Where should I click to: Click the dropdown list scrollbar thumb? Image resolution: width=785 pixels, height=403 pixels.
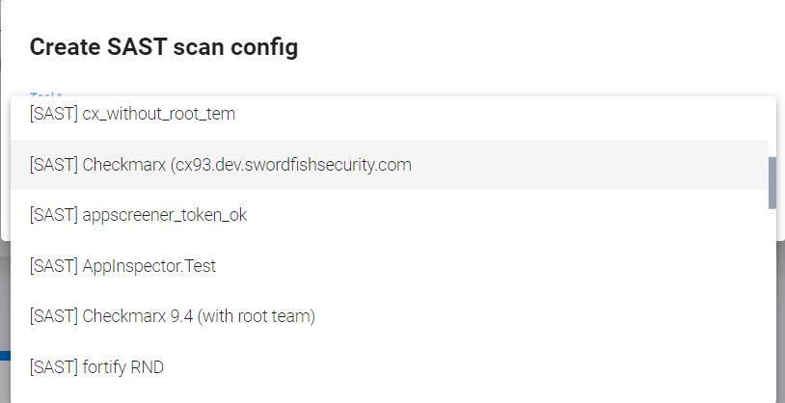[x=771, y=182]
